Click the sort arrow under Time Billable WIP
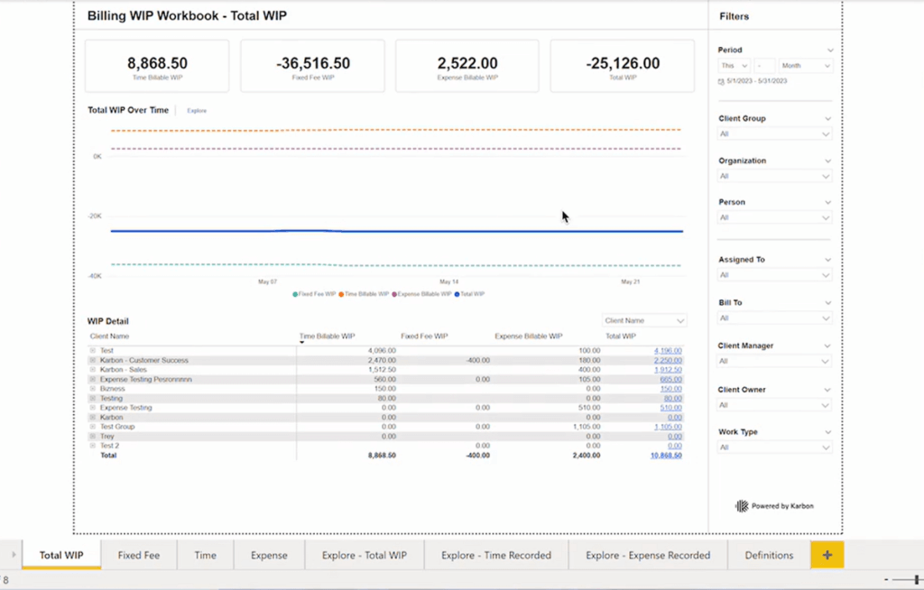The image size is (924, 590). coord(302,343)
